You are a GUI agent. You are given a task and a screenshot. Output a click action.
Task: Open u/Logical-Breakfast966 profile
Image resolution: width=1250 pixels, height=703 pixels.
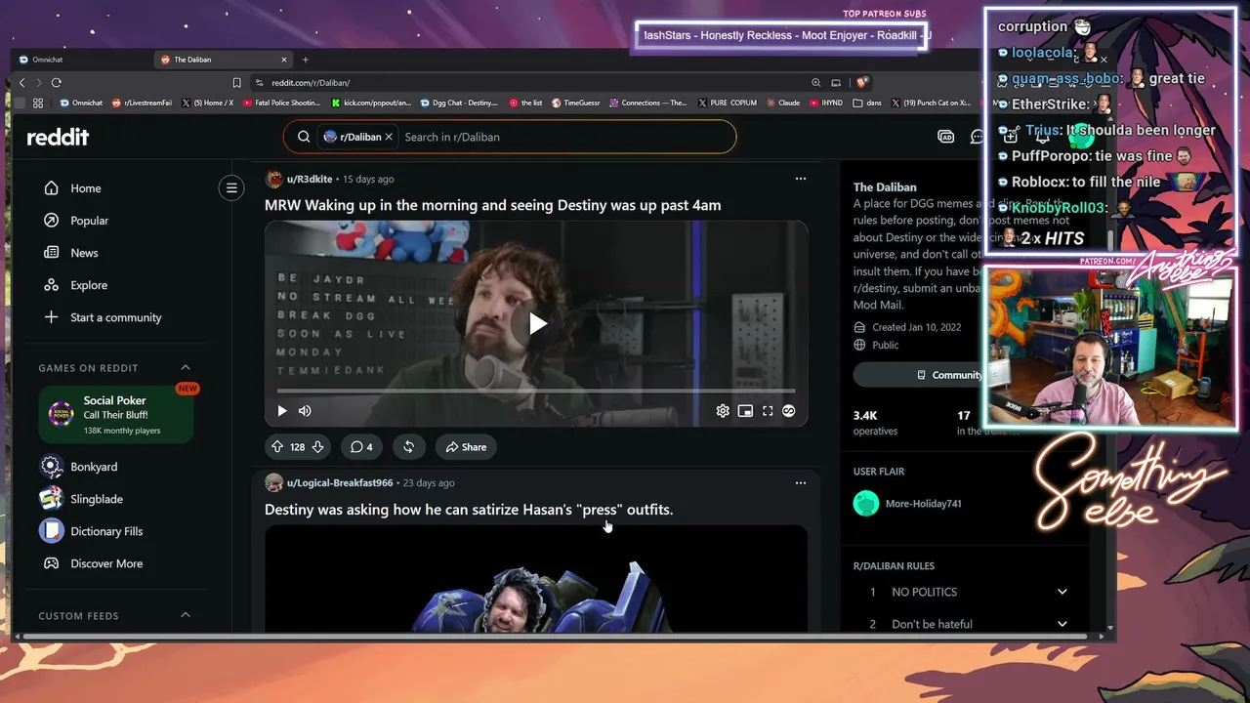(x=340, y=483)
